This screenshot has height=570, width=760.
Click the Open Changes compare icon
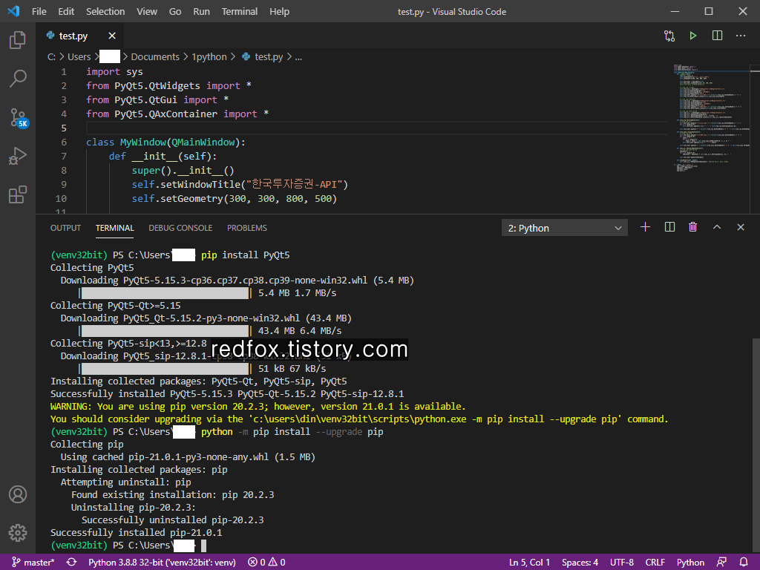pos(669,36)
